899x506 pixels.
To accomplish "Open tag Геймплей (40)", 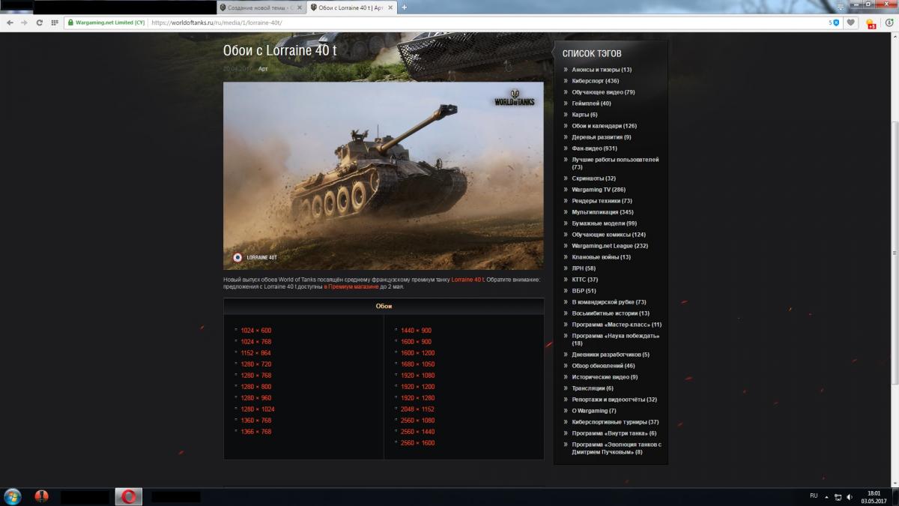I will coord(591,103).
